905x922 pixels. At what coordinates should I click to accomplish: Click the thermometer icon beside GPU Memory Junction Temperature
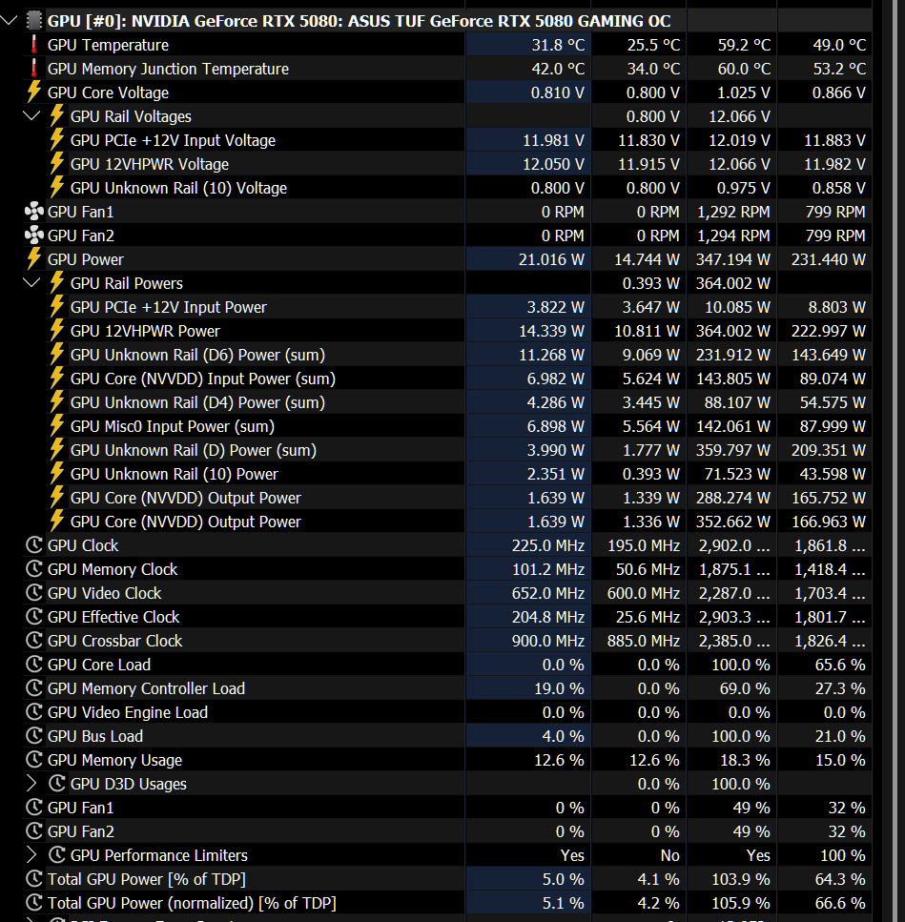pyautogui.click(x=34, y=69)
